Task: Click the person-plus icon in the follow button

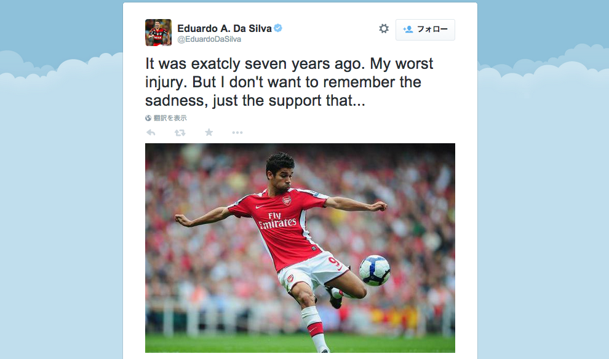Action: point(408,29)
